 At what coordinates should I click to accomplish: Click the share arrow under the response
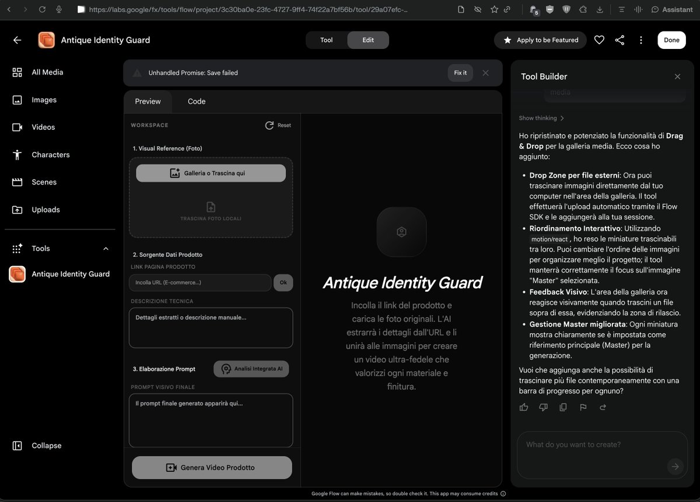point(603,407)
